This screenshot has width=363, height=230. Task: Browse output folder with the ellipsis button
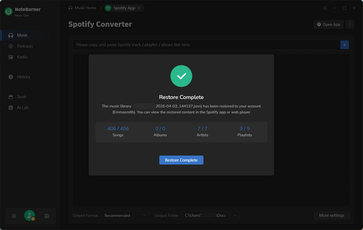(235, 215)
